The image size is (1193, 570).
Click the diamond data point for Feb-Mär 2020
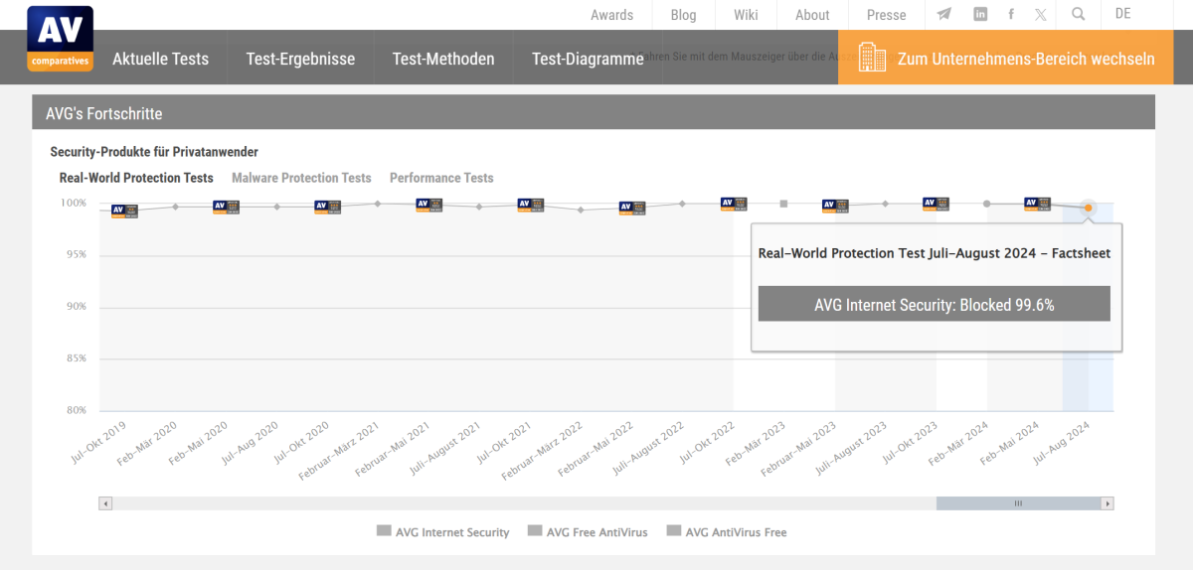click(175, 207)
